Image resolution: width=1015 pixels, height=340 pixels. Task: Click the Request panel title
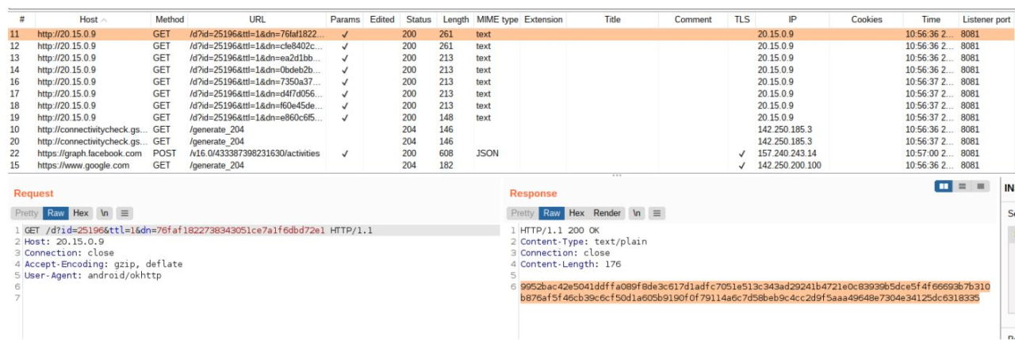click(33, 193)
